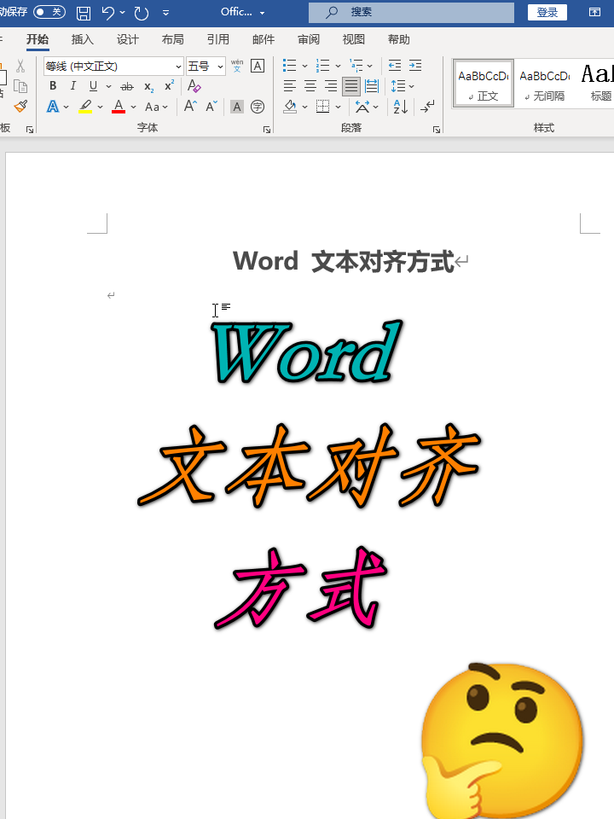
Task: Click the 搜索 search box
Action: (411, 13)
